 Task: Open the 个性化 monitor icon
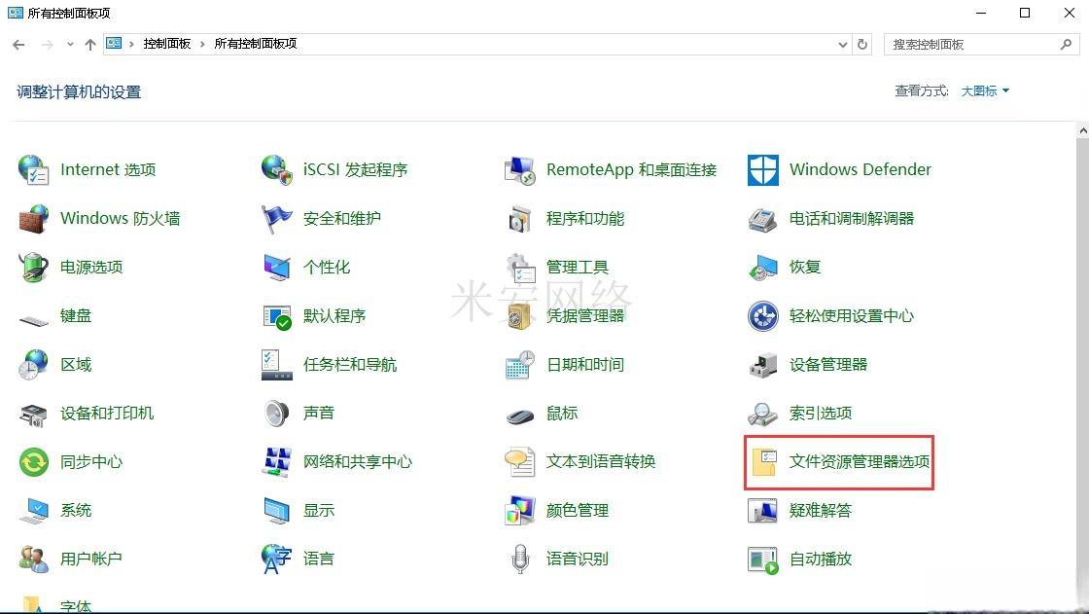coord(276,267)
